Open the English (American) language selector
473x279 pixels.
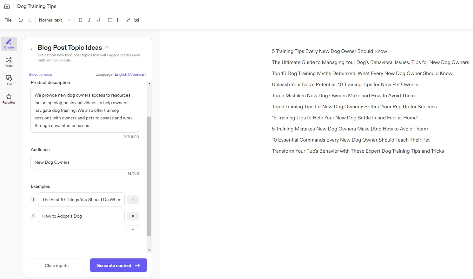130,74
